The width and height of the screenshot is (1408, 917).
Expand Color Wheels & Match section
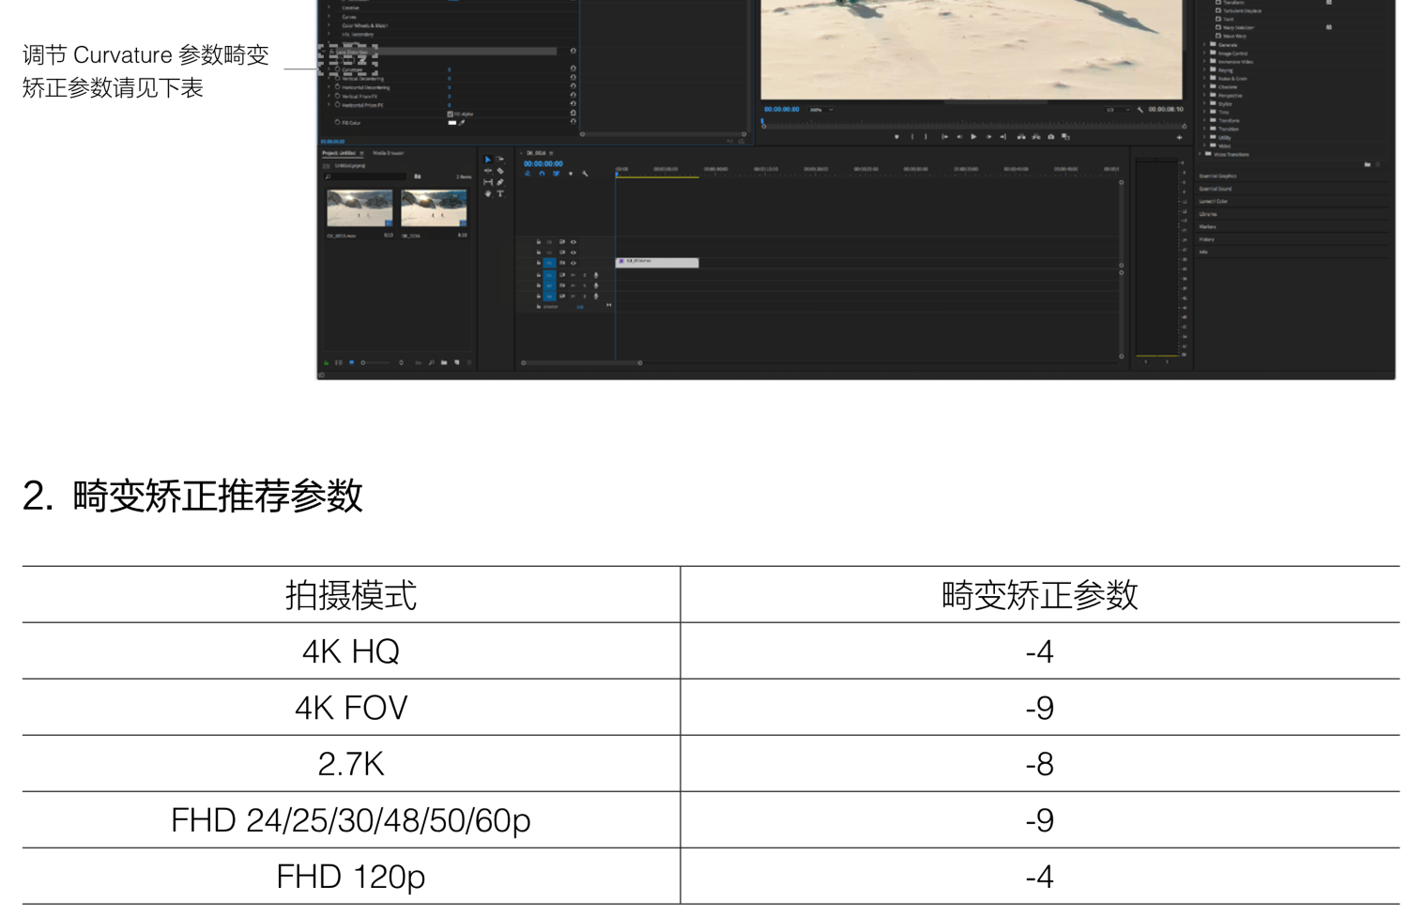point(329,24)
